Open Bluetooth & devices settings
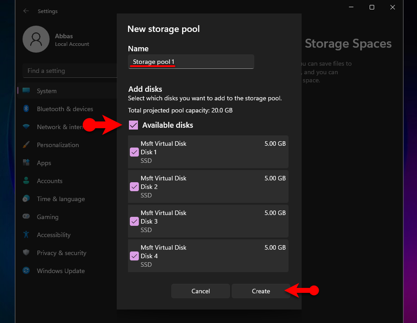Screen dimensions: 417x323 click(67, 109)
